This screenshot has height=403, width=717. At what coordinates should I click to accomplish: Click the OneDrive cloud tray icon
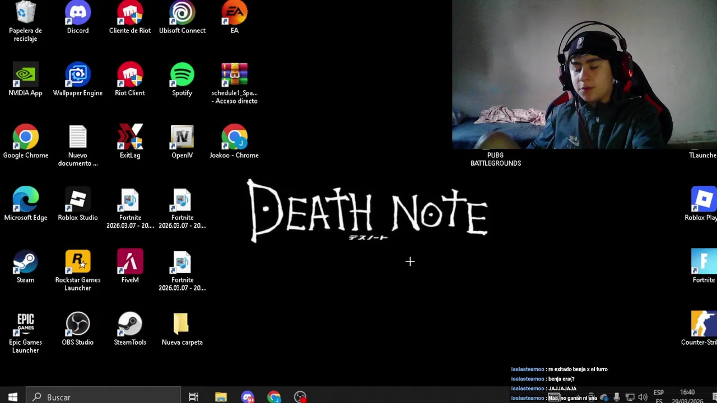604,397
